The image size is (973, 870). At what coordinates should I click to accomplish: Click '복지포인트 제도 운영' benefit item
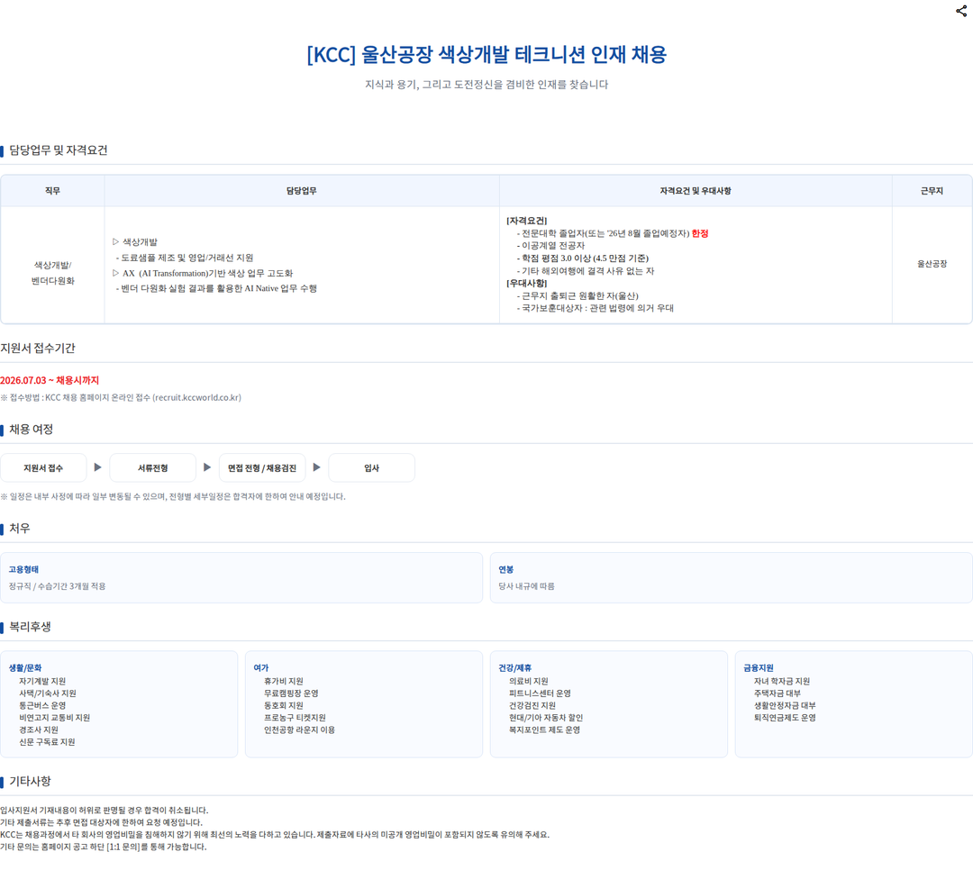coord(545,730)
